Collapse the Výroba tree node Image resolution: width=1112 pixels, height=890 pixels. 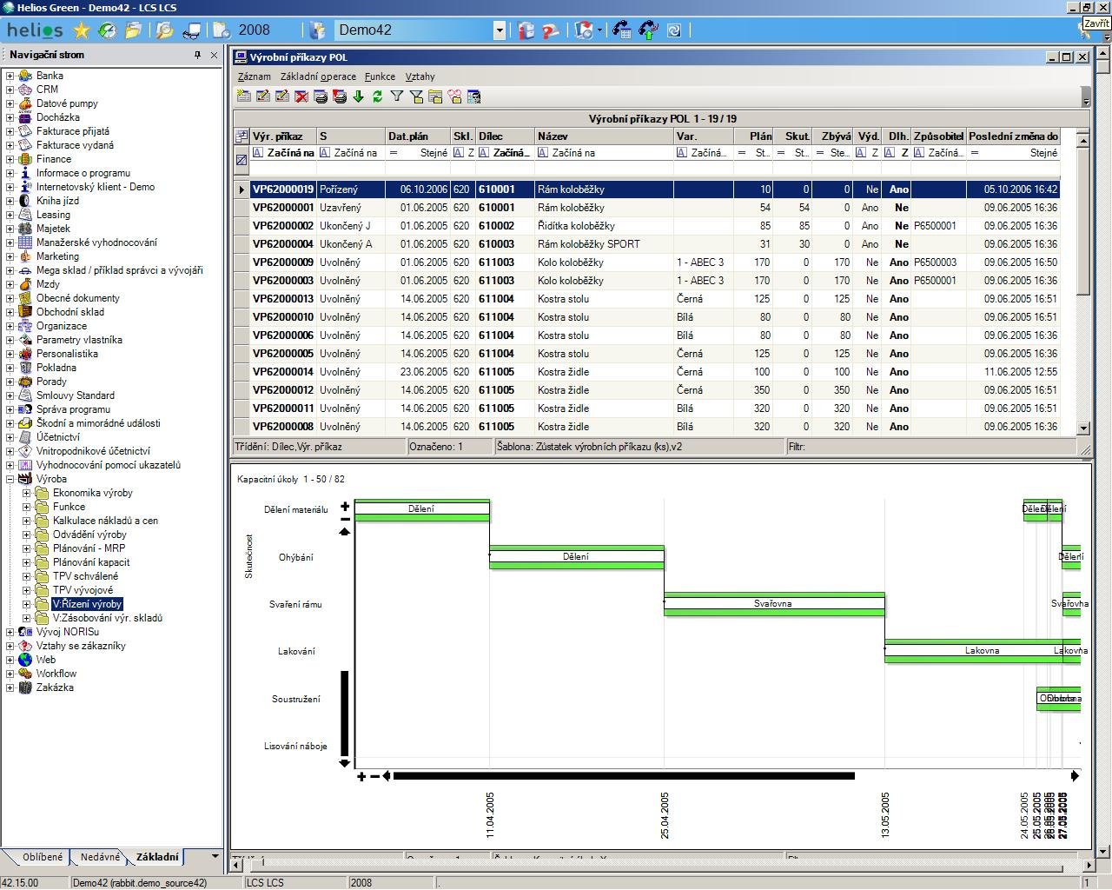point(10,479)
